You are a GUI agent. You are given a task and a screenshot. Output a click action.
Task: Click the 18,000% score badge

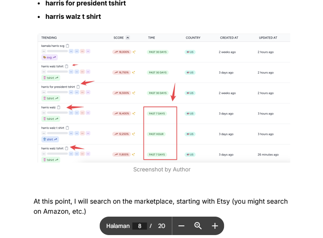(x=121, y=52)
